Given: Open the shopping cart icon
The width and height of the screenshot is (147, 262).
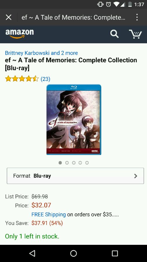Looking at the screenshot, I should point(135,34).
